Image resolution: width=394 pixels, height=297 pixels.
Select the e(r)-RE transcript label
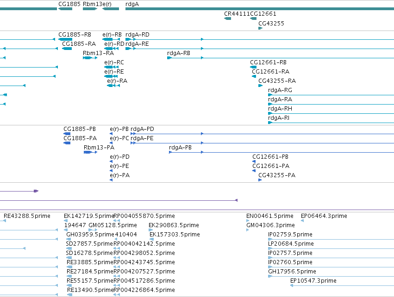114,72
